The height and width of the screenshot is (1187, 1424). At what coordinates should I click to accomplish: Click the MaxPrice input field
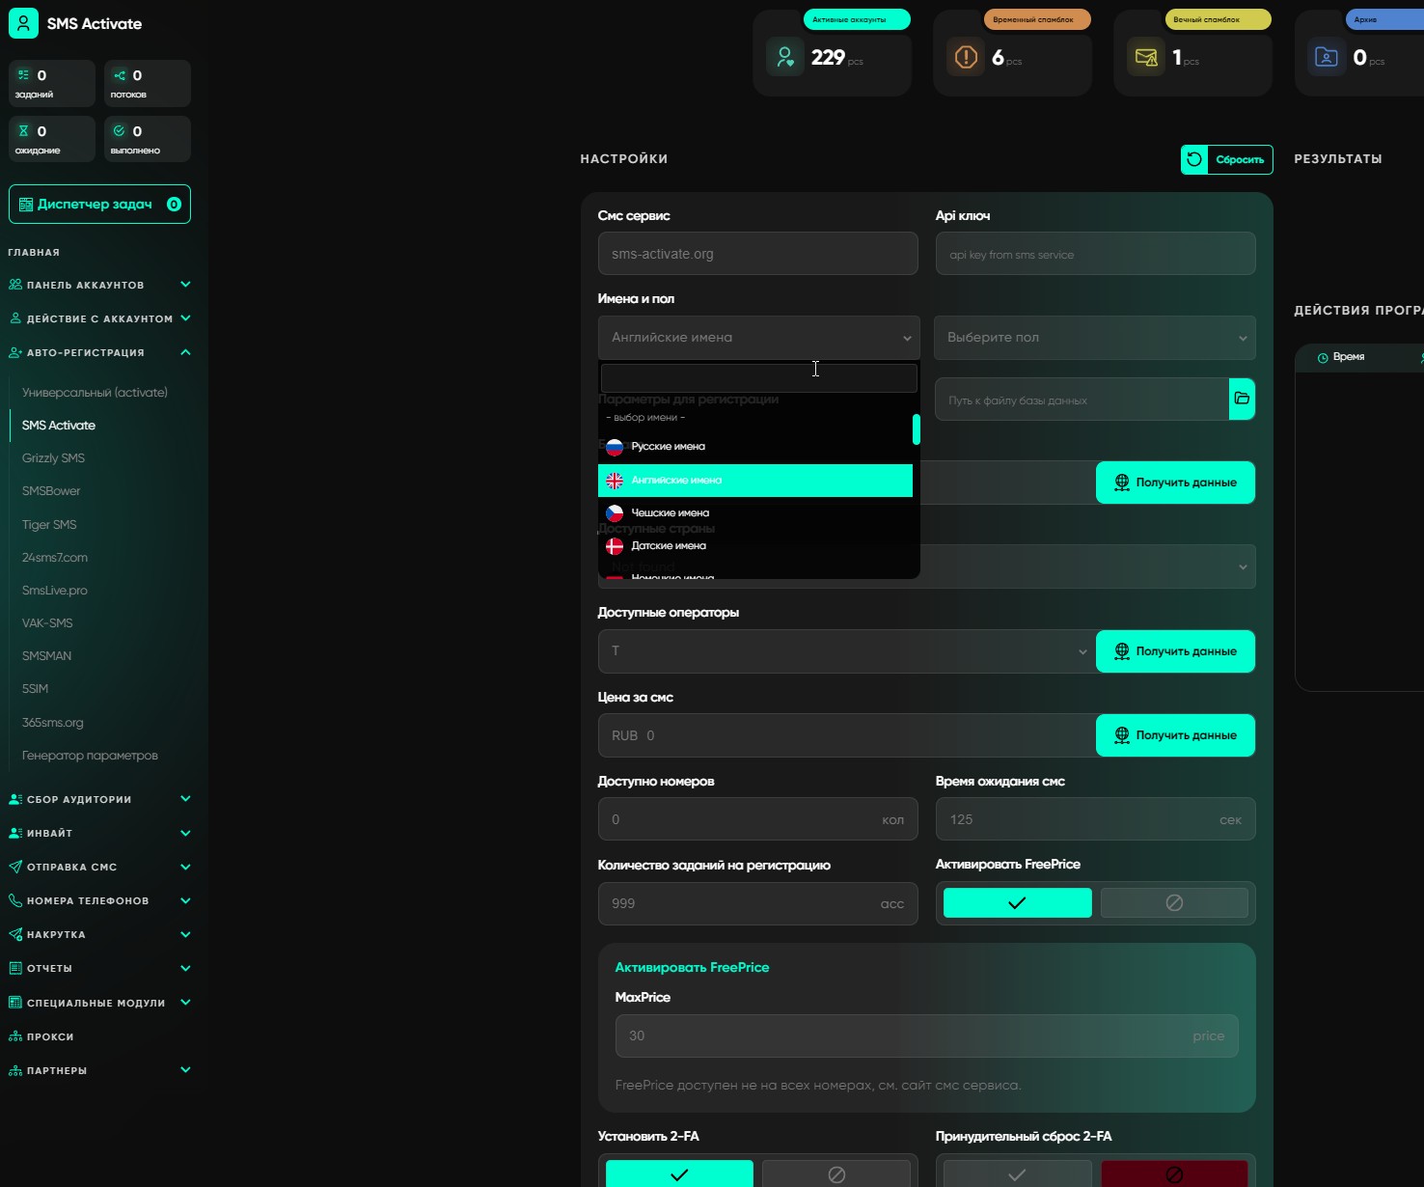tap(926, 1035)
